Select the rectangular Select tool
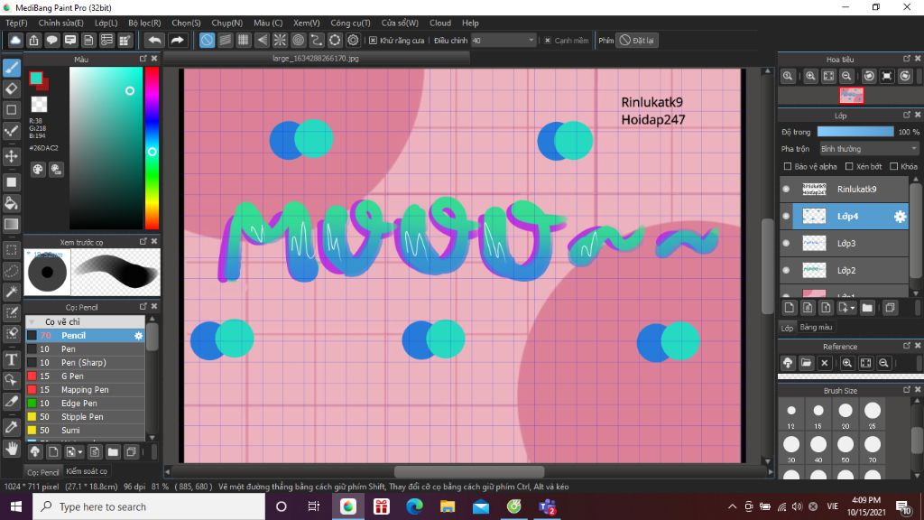The width and height of the screenshot is (924, 520). 11,250
